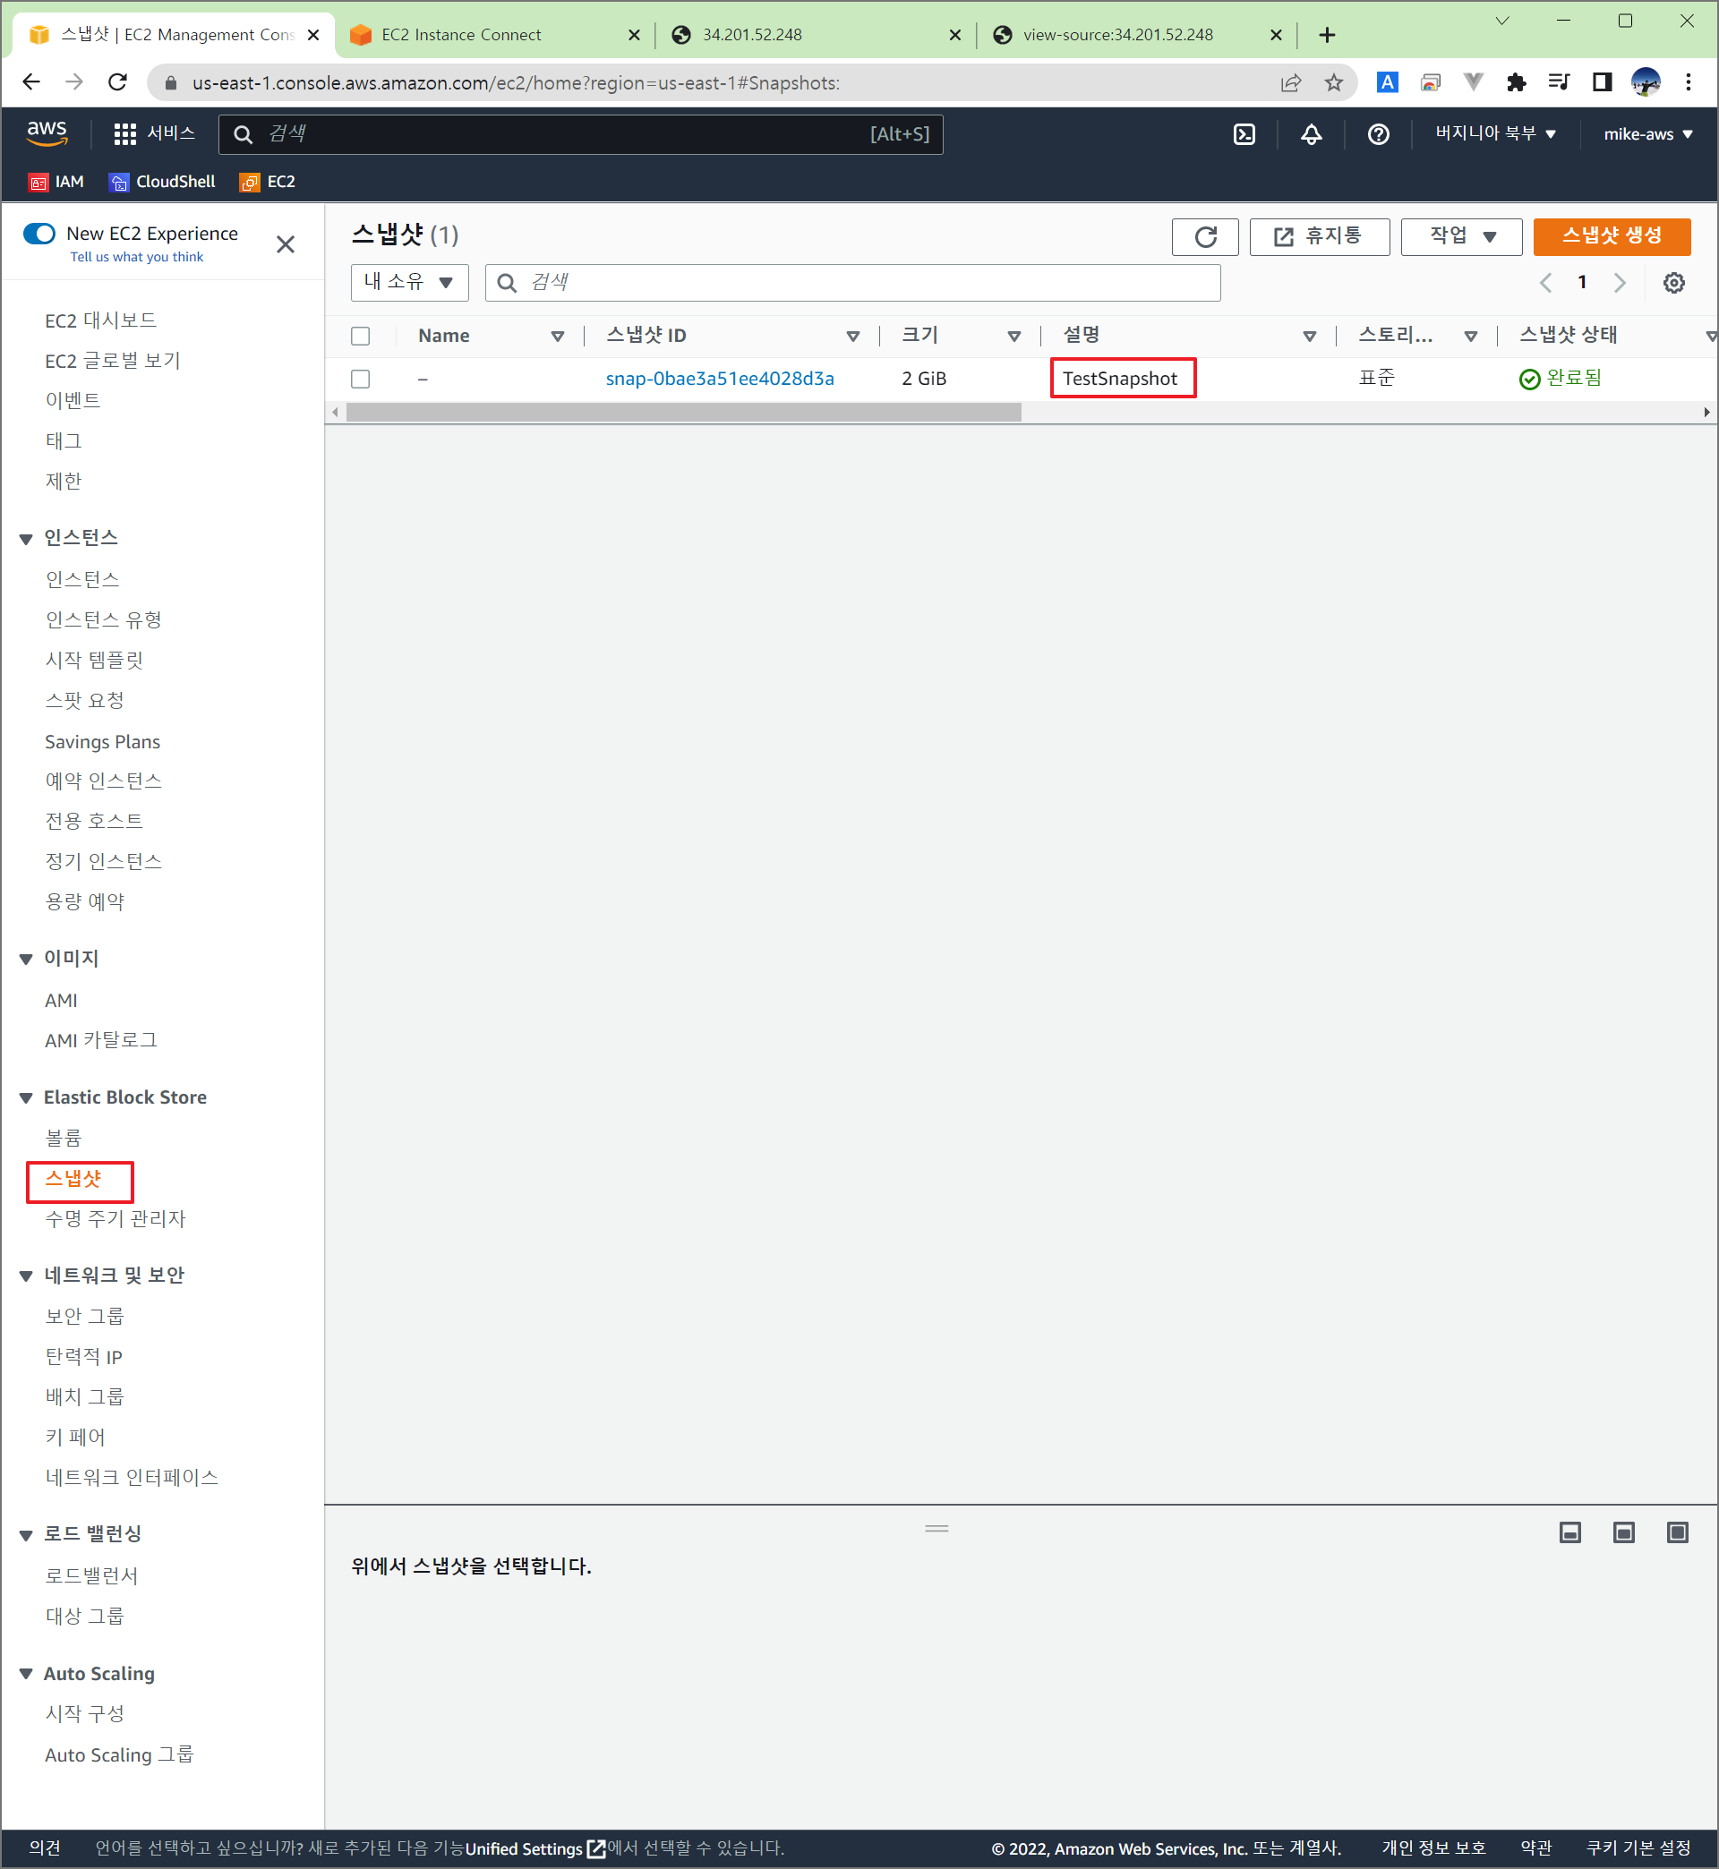Open snapshot snap-0bae3a51ee4028d3a link
The width and height of the screenshot is (1719, 1869).
click(719, 379)
